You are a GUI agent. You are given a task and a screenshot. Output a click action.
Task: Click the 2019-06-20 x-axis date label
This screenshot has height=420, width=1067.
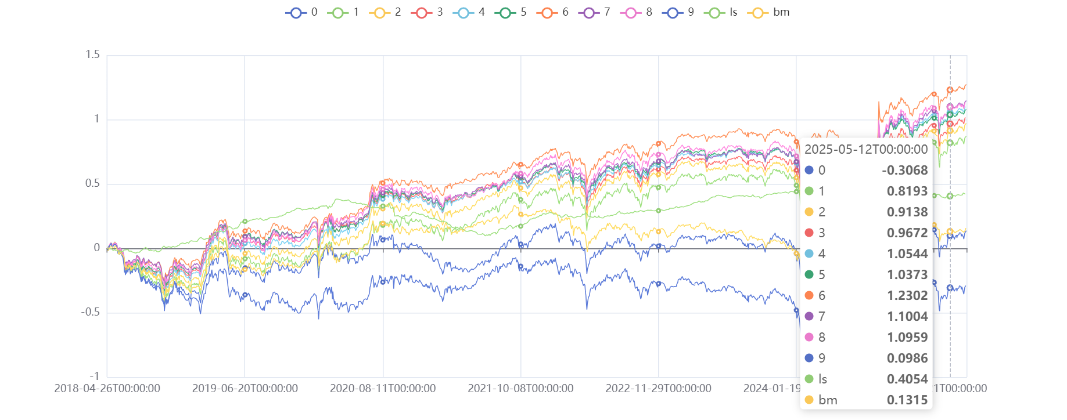coord(245,389)
